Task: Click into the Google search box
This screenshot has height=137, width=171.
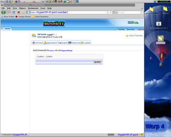Action: [129, 12]
